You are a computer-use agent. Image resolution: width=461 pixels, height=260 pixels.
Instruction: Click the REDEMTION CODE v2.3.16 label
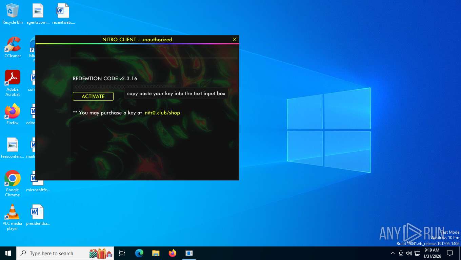point(105,79)
